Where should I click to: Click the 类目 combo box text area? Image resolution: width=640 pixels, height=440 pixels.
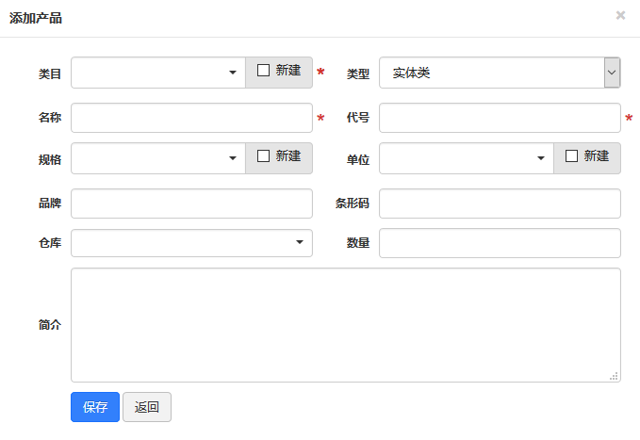[148, 73]
